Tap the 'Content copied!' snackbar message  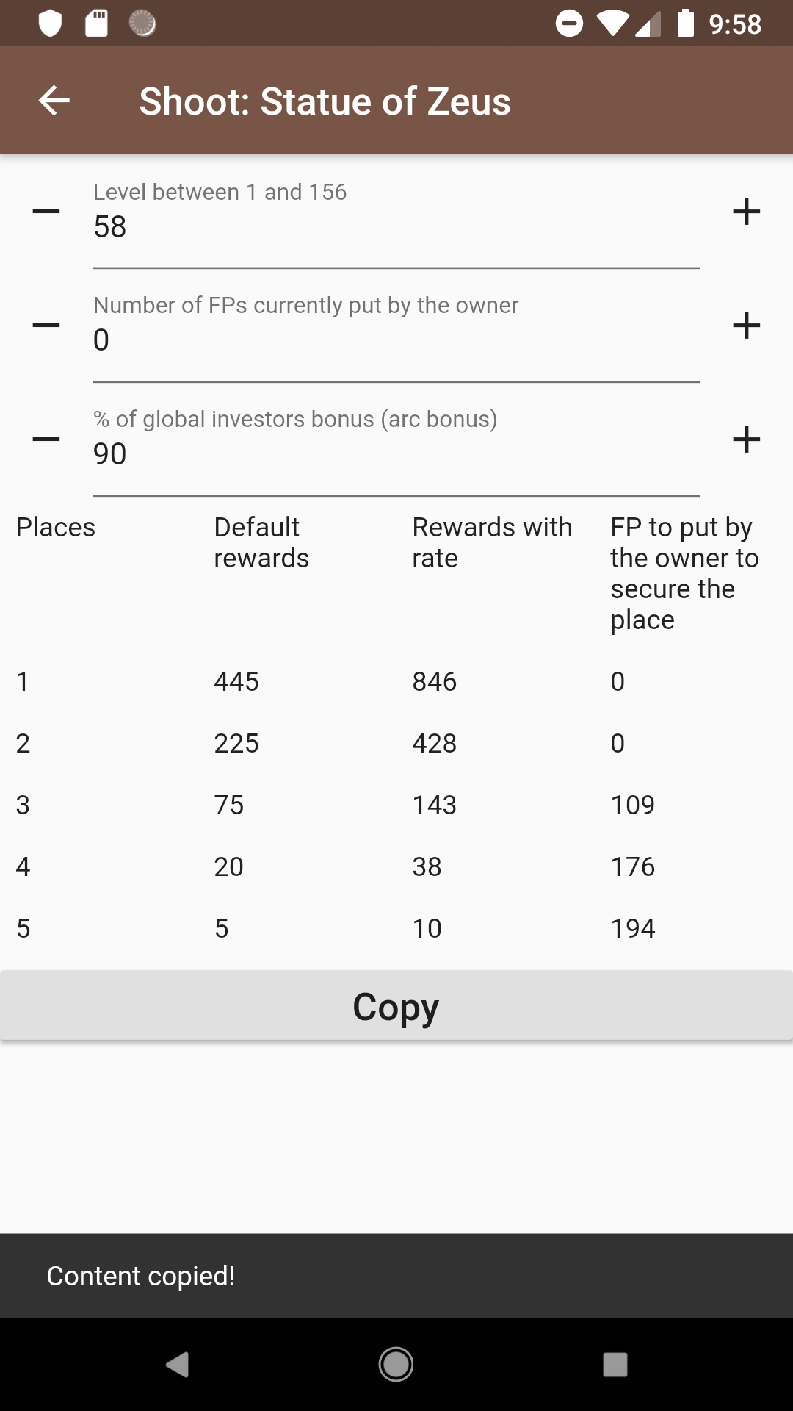coord(141,1277)
